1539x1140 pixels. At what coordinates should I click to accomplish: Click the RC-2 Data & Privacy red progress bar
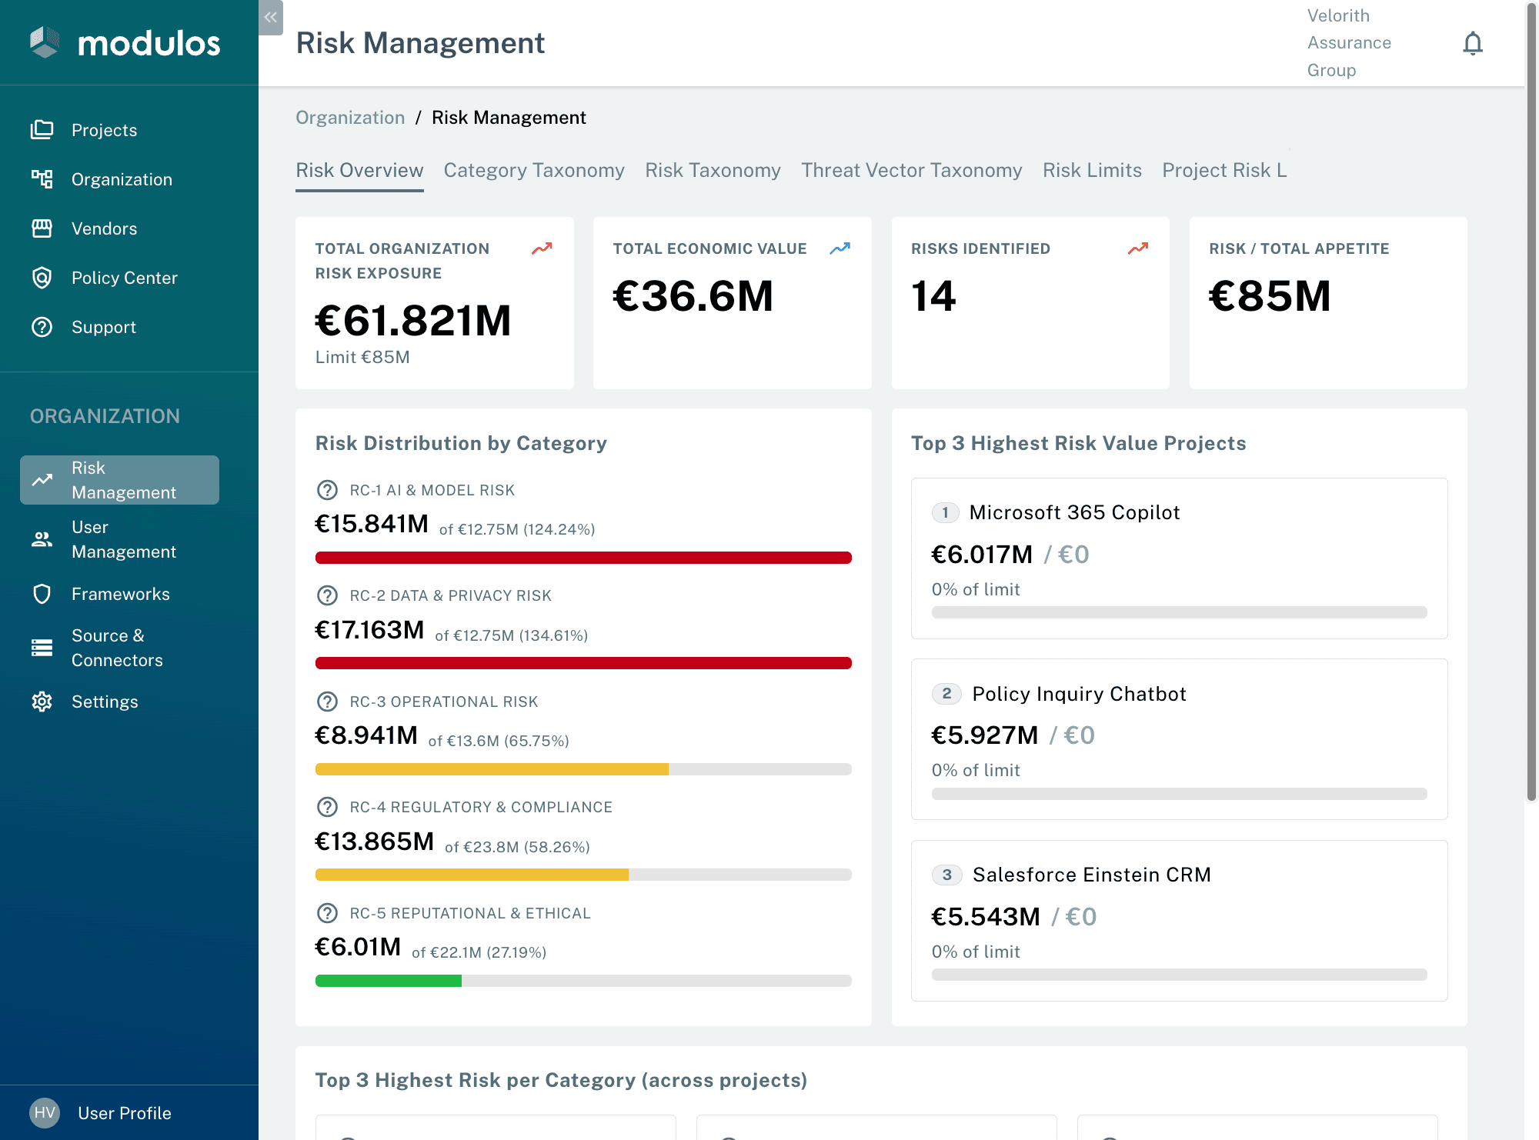coord(583,663)
